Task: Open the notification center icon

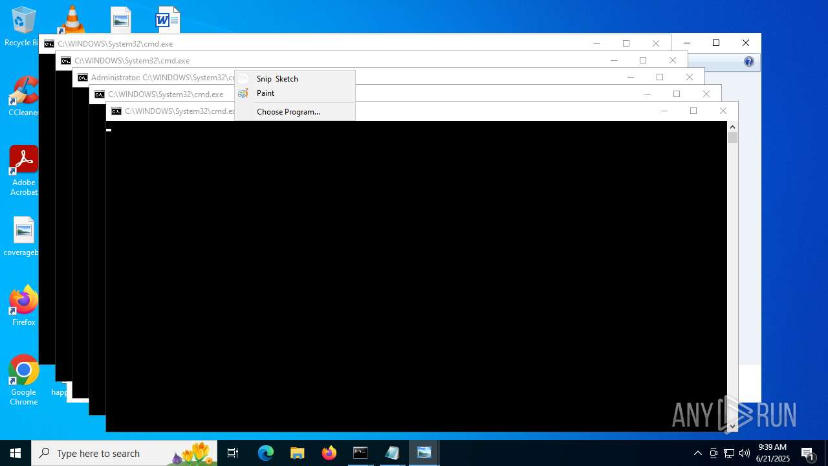Action: pos(808,453)
